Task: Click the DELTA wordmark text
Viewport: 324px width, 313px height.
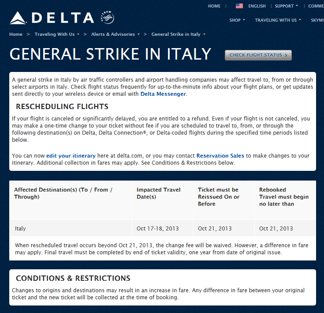Action: (63, 18)
